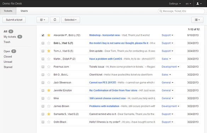This screenshot has width=207, height=133.
Task: Check the Jack Stiwenson ticket checkbox
Action: [x=43, y=83]
